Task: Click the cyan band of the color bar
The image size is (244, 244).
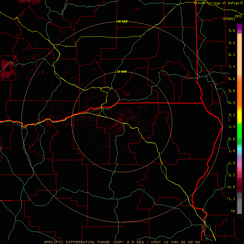Action: click(x=239, y=149)
